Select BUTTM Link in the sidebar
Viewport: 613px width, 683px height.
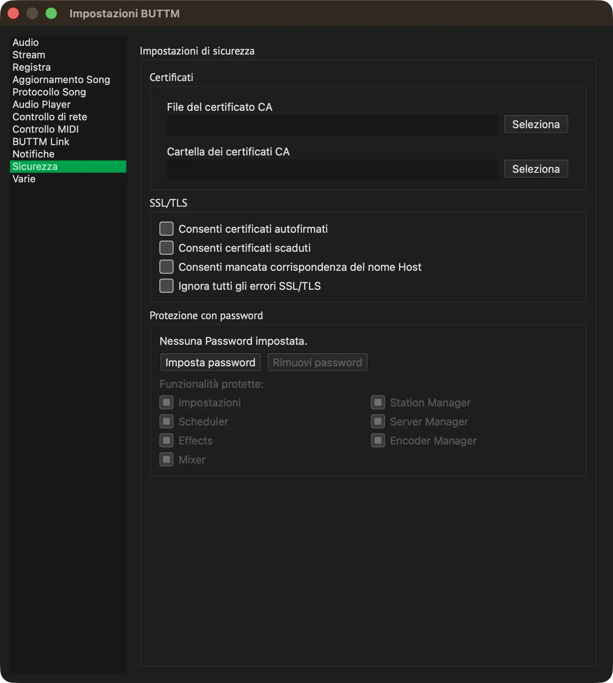(x=68, y=141)
